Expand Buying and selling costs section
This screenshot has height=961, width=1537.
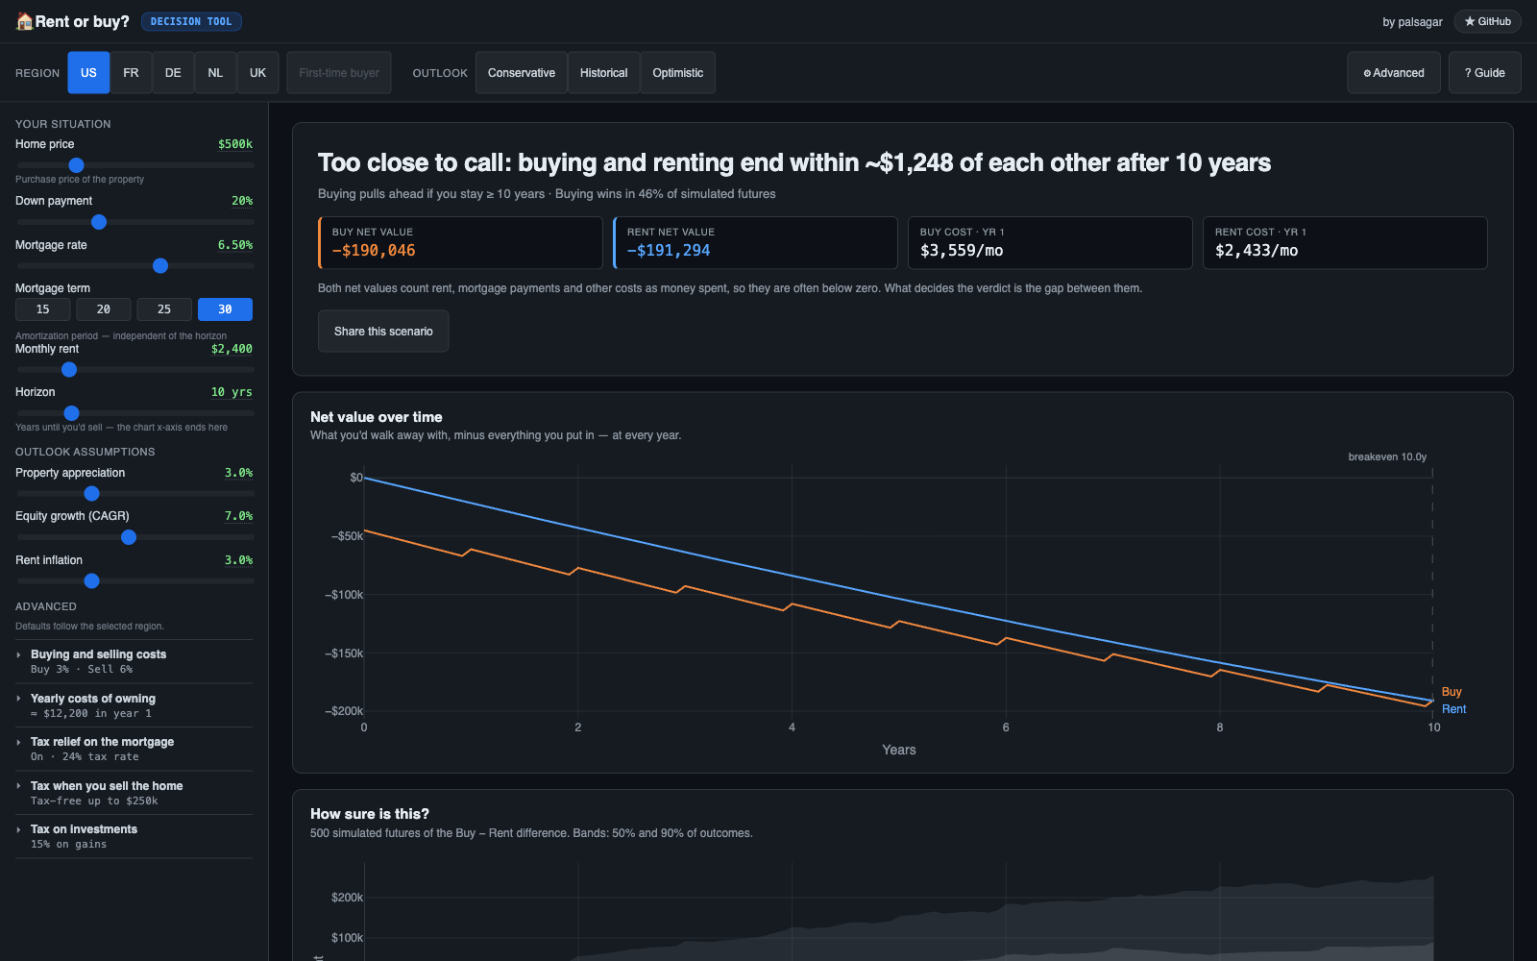[134, 661]
